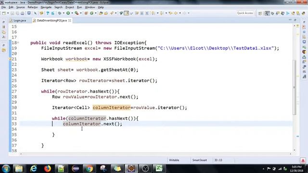Image resolution: width=308 pixels, height=173 pixels.
Task: Toggle Mark Occurrences highlighted toolbar button
Action: 127,13
